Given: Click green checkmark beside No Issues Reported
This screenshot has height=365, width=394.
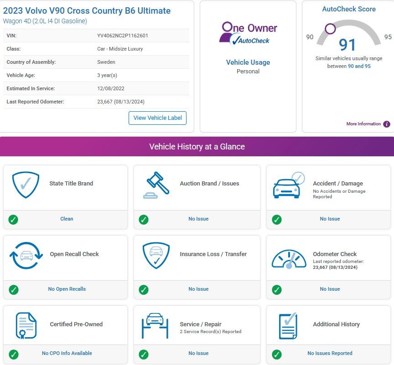Looking at the screenshot, I should pyautogui.click(x=277, y=354).
